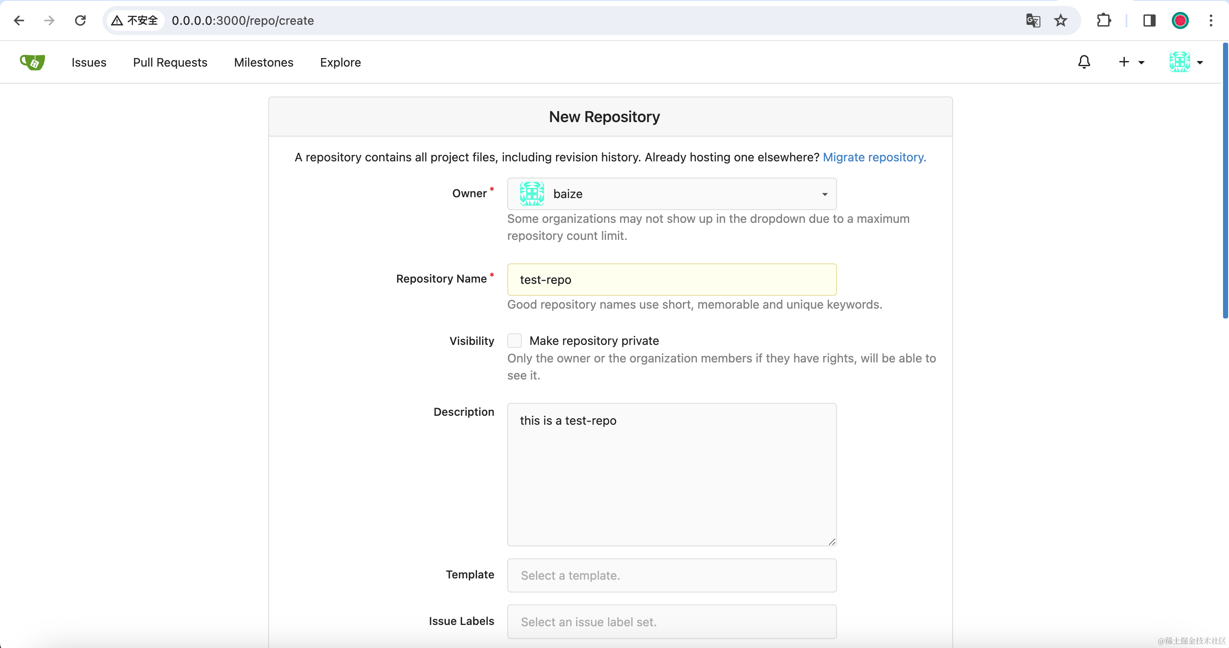Viewport: 1229px width, 648px height.
Task: Click the Repository Name label
Action: coord(441,278)
